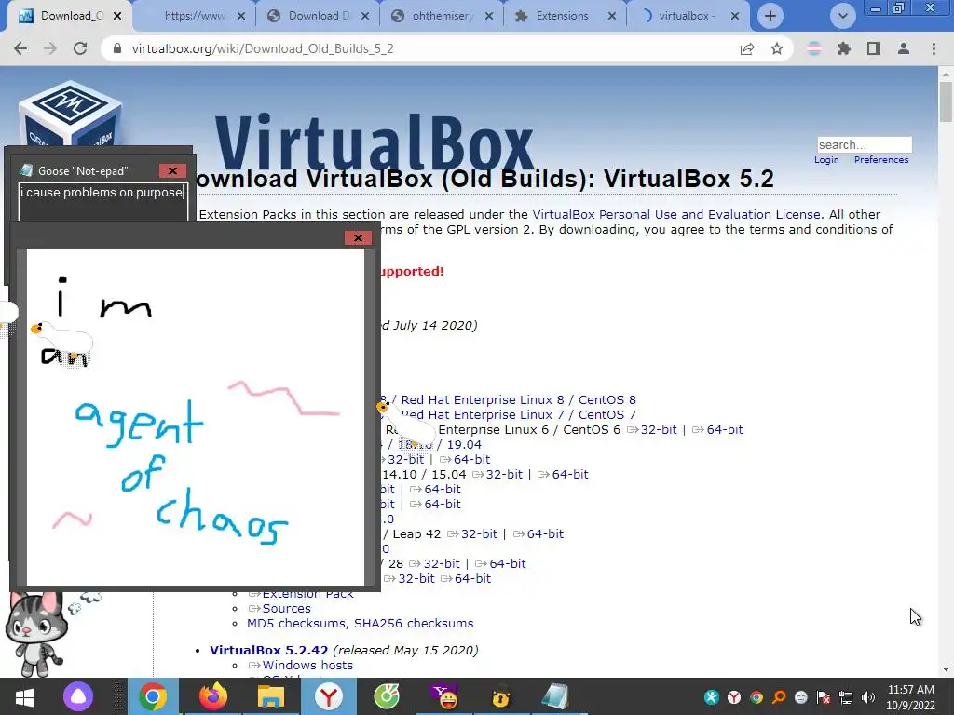Close the Extensions tab
This screenshot has width=954, height=715.
pyautogui.click(x=612, y=17)
